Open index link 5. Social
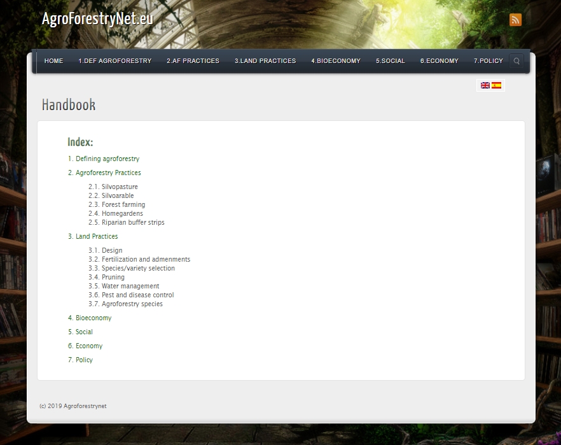This screenshot has width=561, height=445. [x=81, y=332]
